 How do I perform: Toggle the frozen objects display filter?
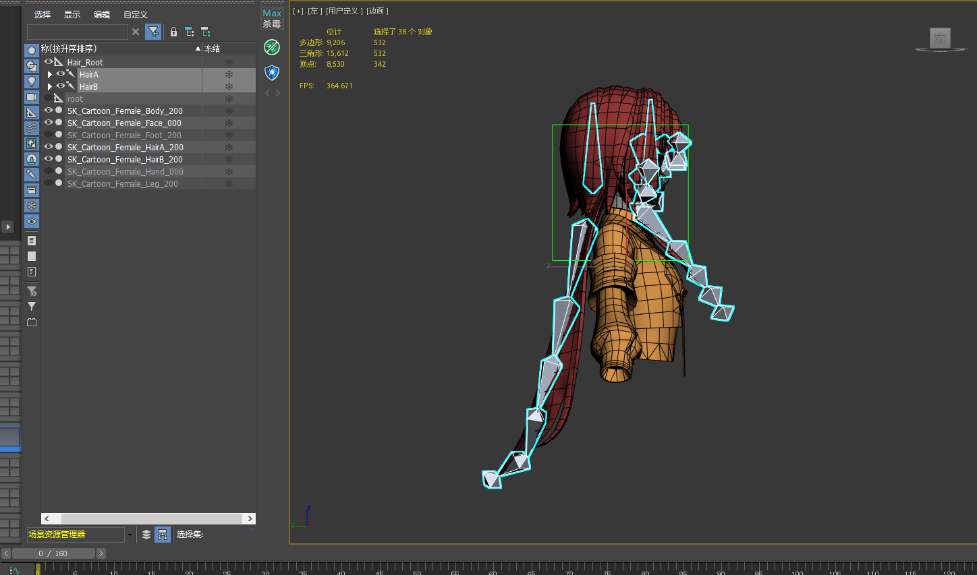[32, 206]
